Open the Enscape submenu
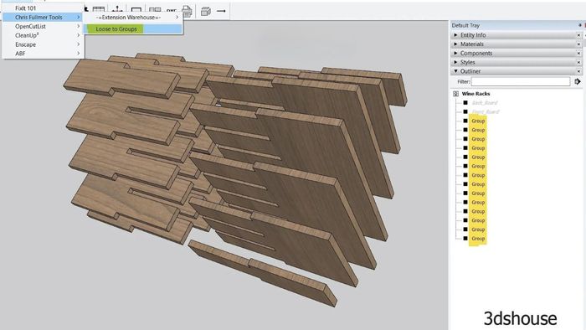The height and width of the screenshot is (330, 586). (x=44, y=44)
